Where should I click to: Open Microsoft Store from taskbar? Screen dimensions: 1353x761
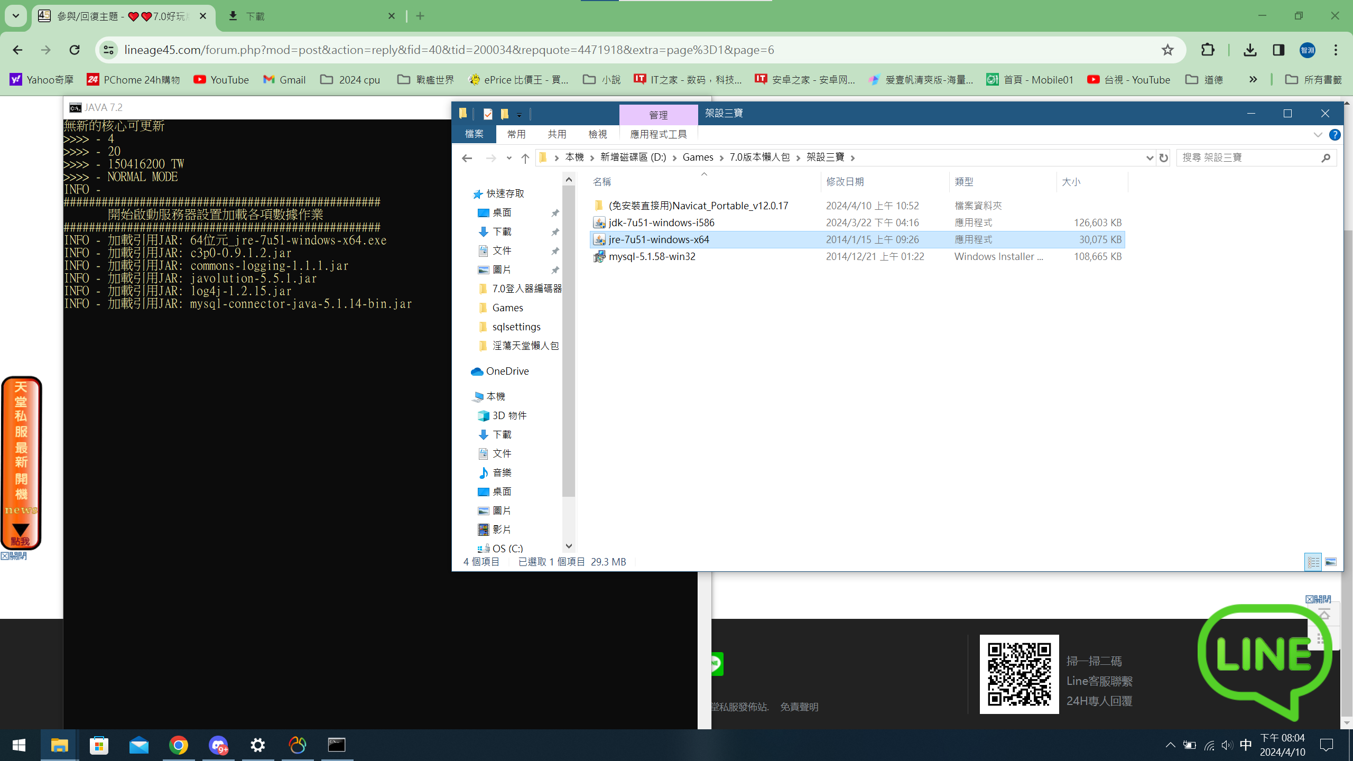coord(99,745)
